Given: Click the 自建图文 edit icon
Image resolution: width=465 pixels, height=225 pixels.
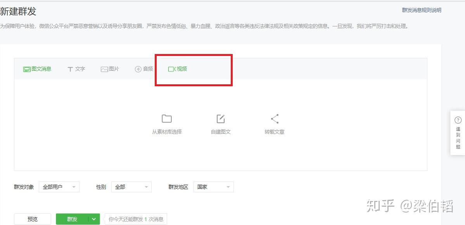Looking at the screenshot, I should (221, 119).
